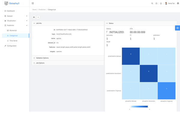Click the predicted(Iris Virginica) axis label
Screen dimensions: 180x114
114,91
